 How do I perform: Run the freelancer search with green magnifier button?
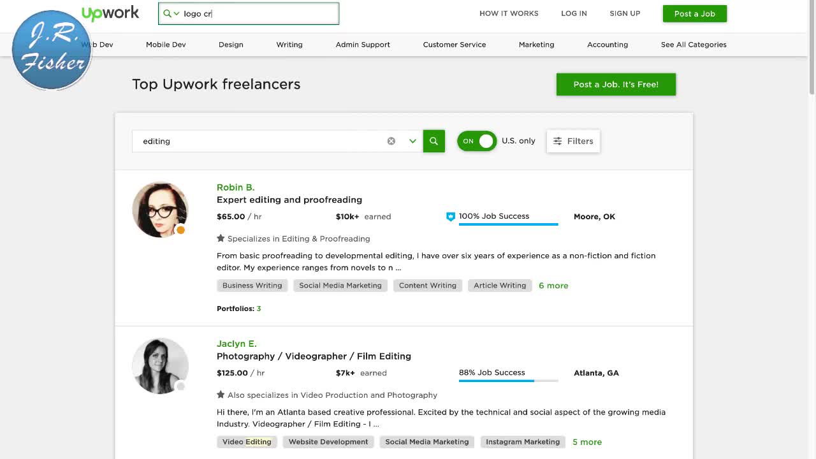tap(433, 141)
